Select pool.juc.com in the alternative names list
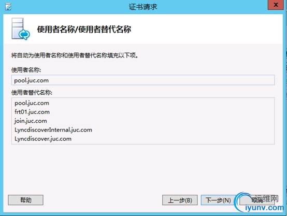 (x=32, y=103)
